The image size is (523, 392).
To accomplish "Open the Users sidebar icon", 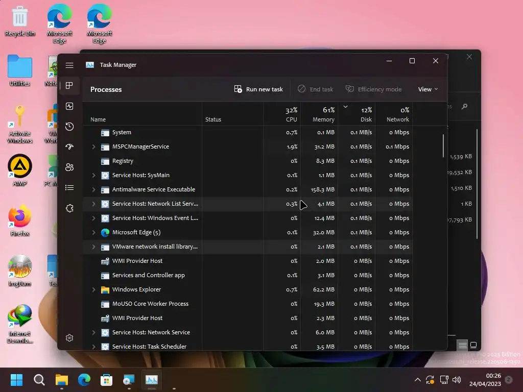I will [x=69, y=167].
